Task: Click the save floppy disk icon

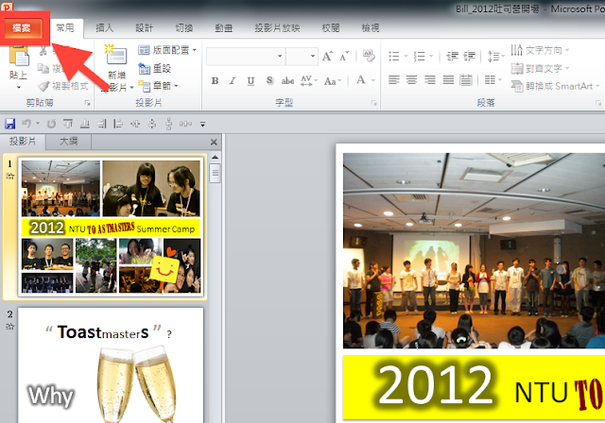Action: pos(9,124)
